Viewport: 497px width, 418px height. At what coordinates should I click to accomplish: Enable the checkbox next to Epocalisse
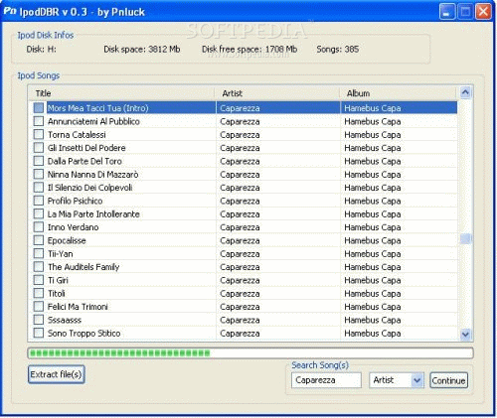pyautogui.click(x=39, y=240)
